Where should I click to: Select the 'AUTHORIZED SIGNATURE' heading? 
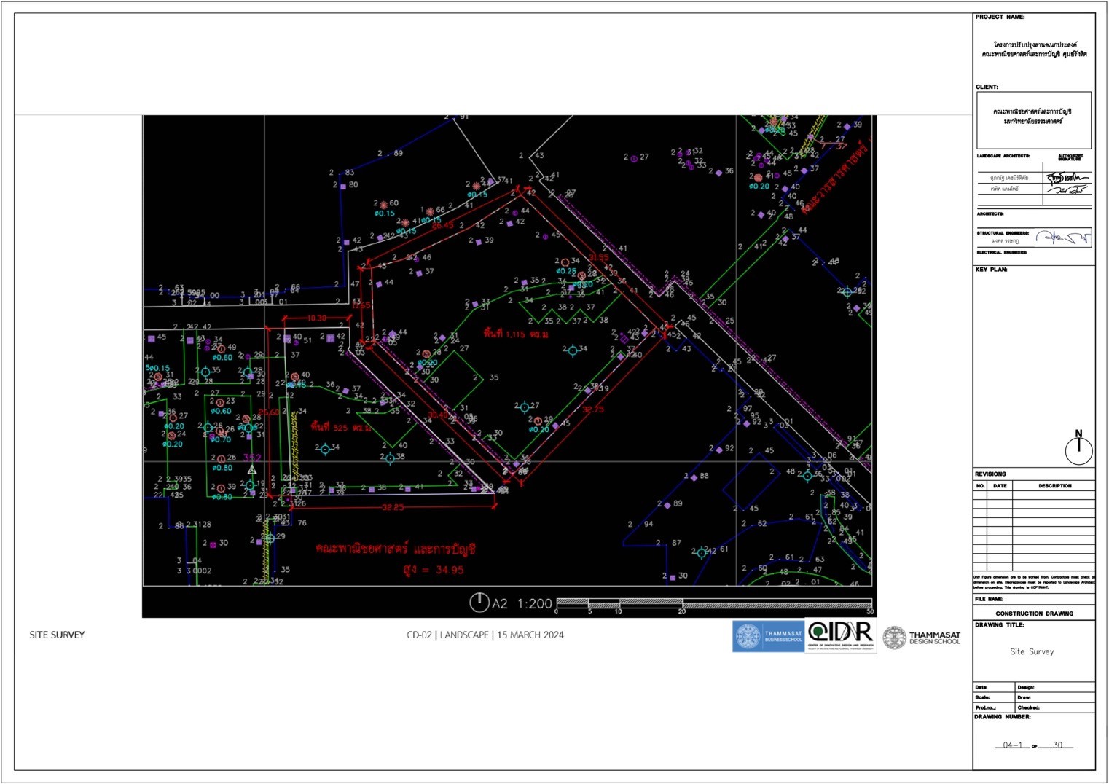click(1070, 157)
